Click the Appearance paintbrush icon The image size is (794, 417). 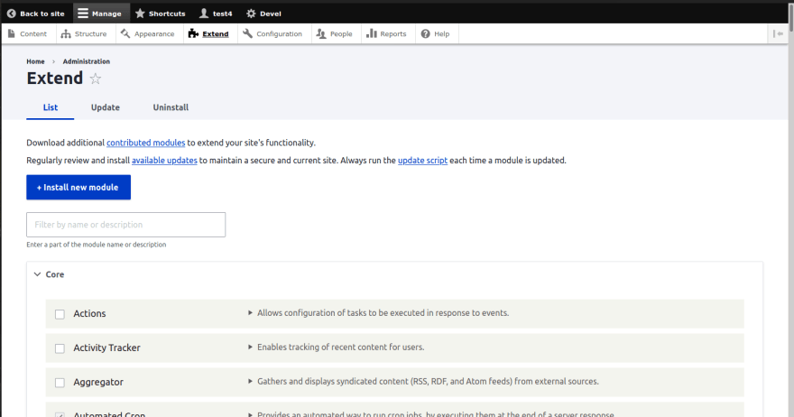(125, 33)
